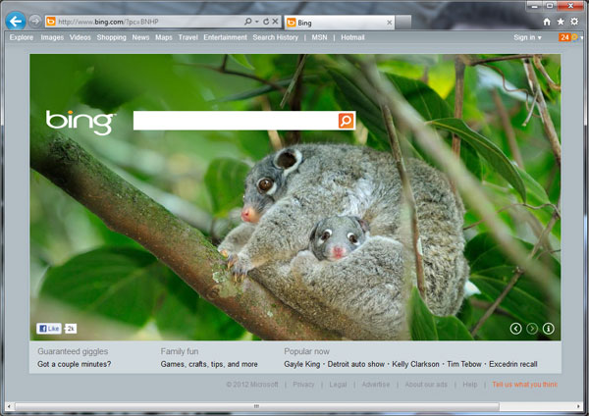
Task: Click the Family fun heading
Action: click(180, 351)
